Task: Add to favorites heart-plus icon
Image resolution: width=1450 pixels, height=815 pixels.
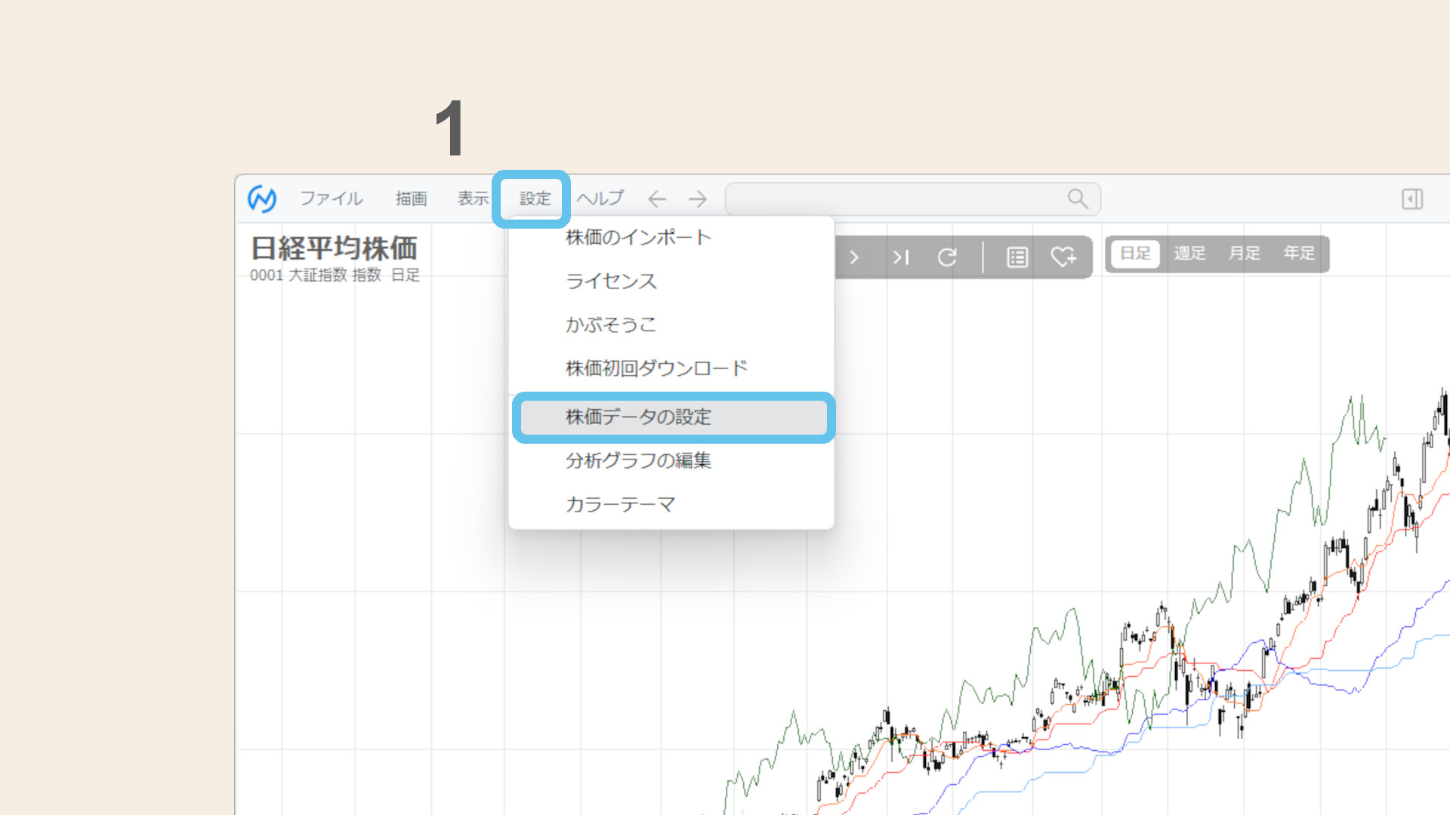Action: coord(1063,257)
